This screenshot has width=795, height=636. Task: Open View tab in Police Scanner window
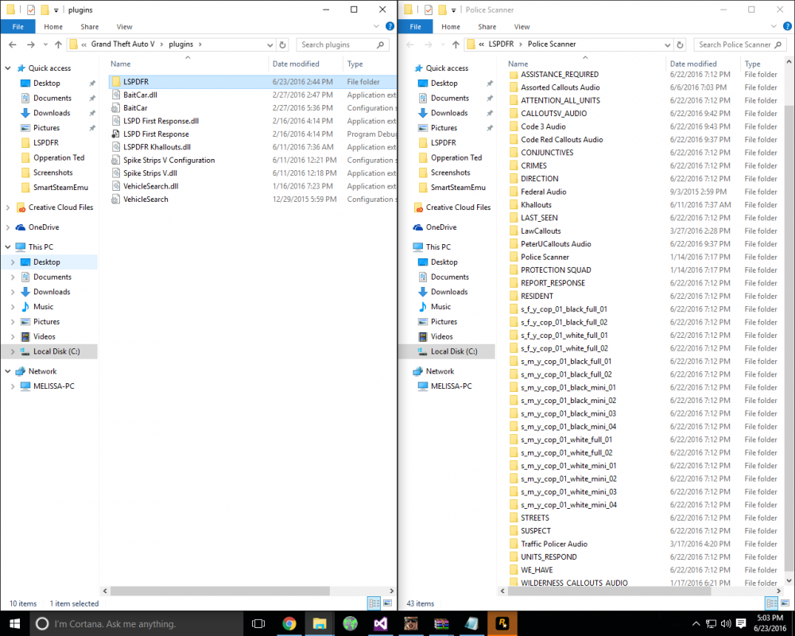pos(522,27)
